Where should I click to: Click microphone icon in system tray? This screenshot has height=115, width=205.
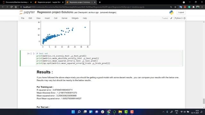167,112
